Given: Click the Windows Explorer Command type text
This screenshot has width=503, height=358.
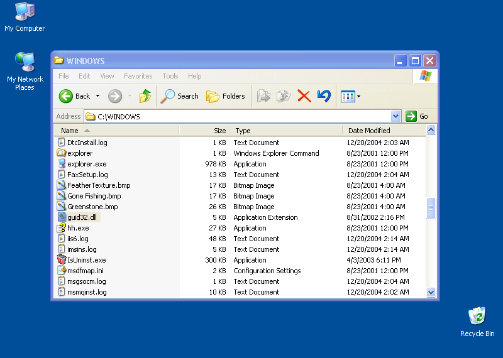Looking at the screenshot, I should pyautogui.click(x=276, y=153).
